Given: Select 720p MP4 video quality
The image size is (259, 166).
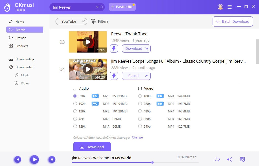Looking at the screenshot, I should pyautogui.click(x=140, y=104).
